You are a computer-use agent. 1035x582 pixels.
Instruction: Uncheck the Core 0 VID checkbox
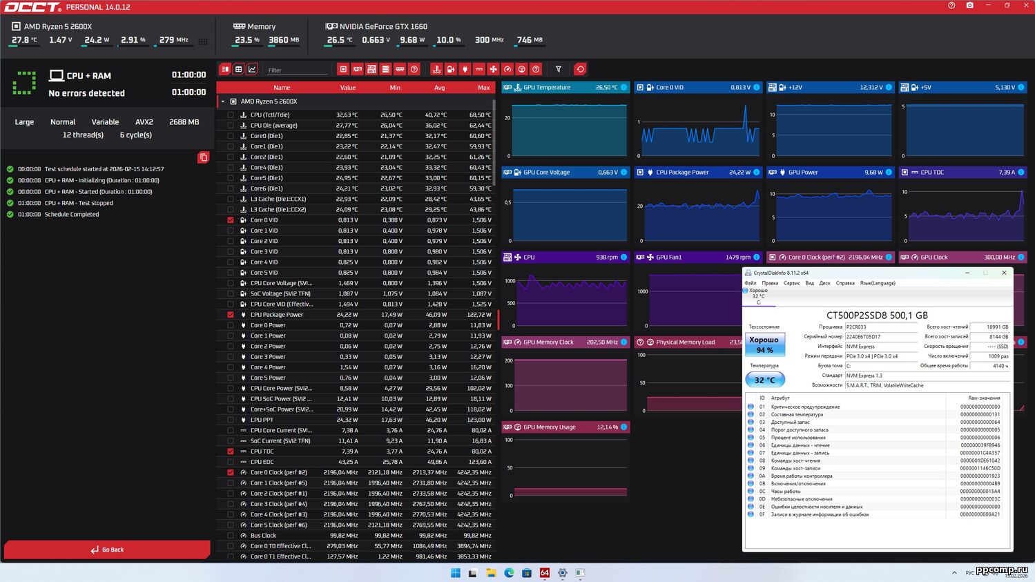231,220
